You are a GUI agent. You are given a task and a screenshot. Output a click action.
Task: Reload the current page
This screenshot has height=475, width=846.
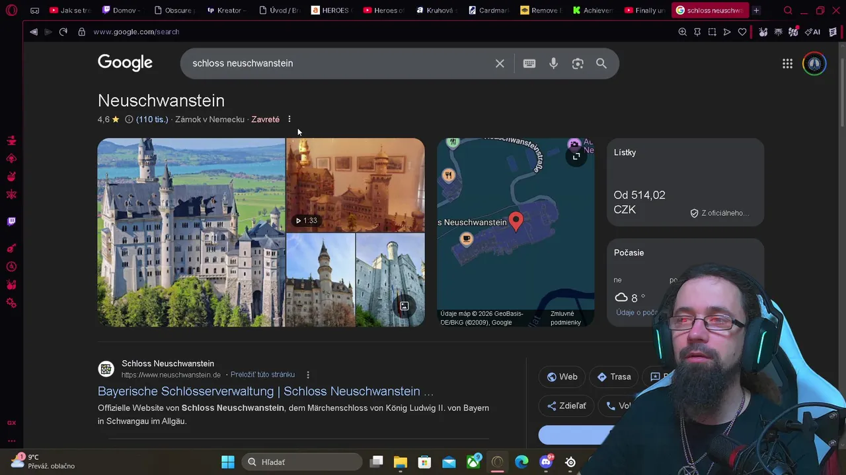point(63,32)
